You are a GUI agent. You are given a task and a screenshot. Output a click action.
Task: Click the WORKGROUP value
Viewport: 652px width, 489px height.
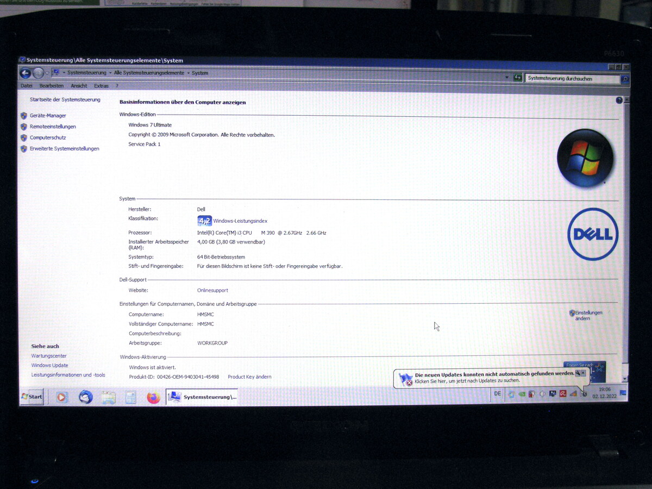(212, 343)
